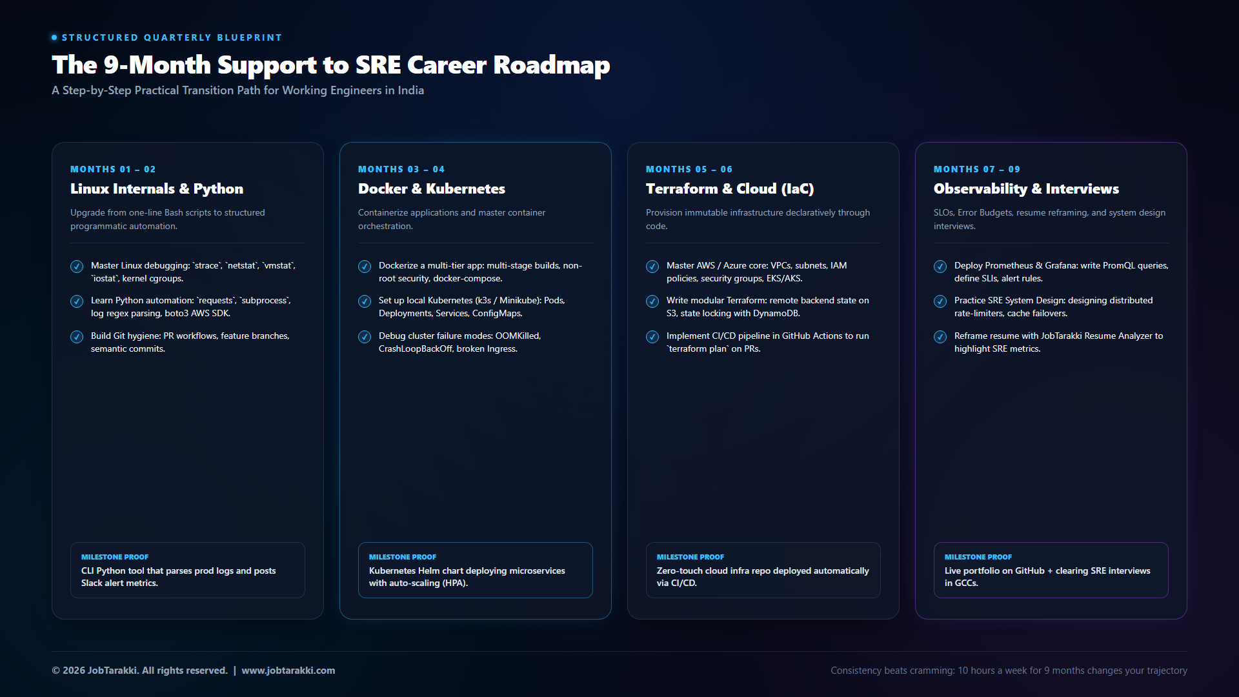Click 'SLOs, Error Budgets, resume reframing' description
The width and height of the screenshot is (1239, 697).
(x=1049, y=219)
